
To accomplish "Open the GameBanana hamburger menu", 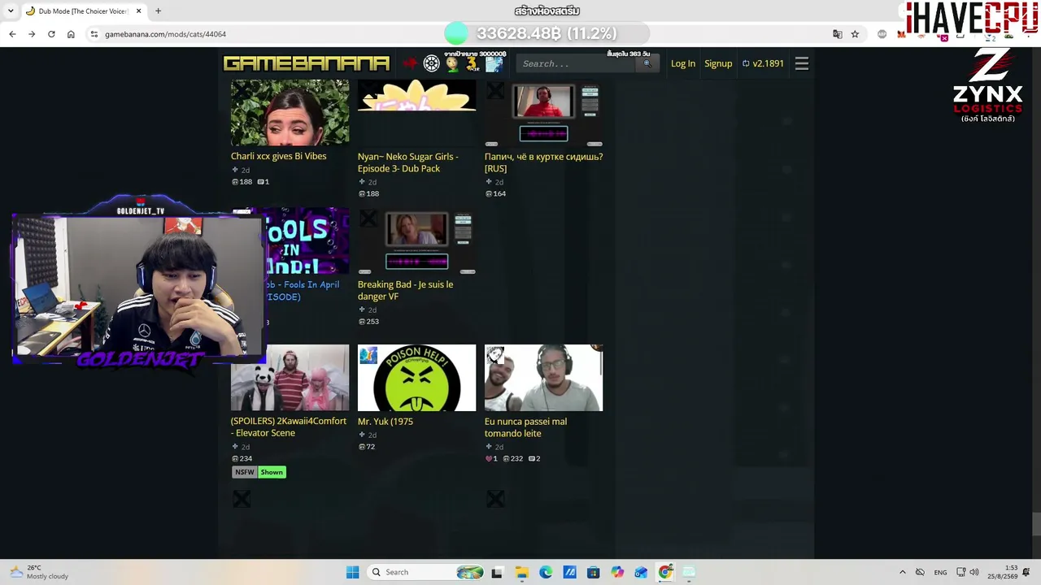I will click(x=802, y=63).
